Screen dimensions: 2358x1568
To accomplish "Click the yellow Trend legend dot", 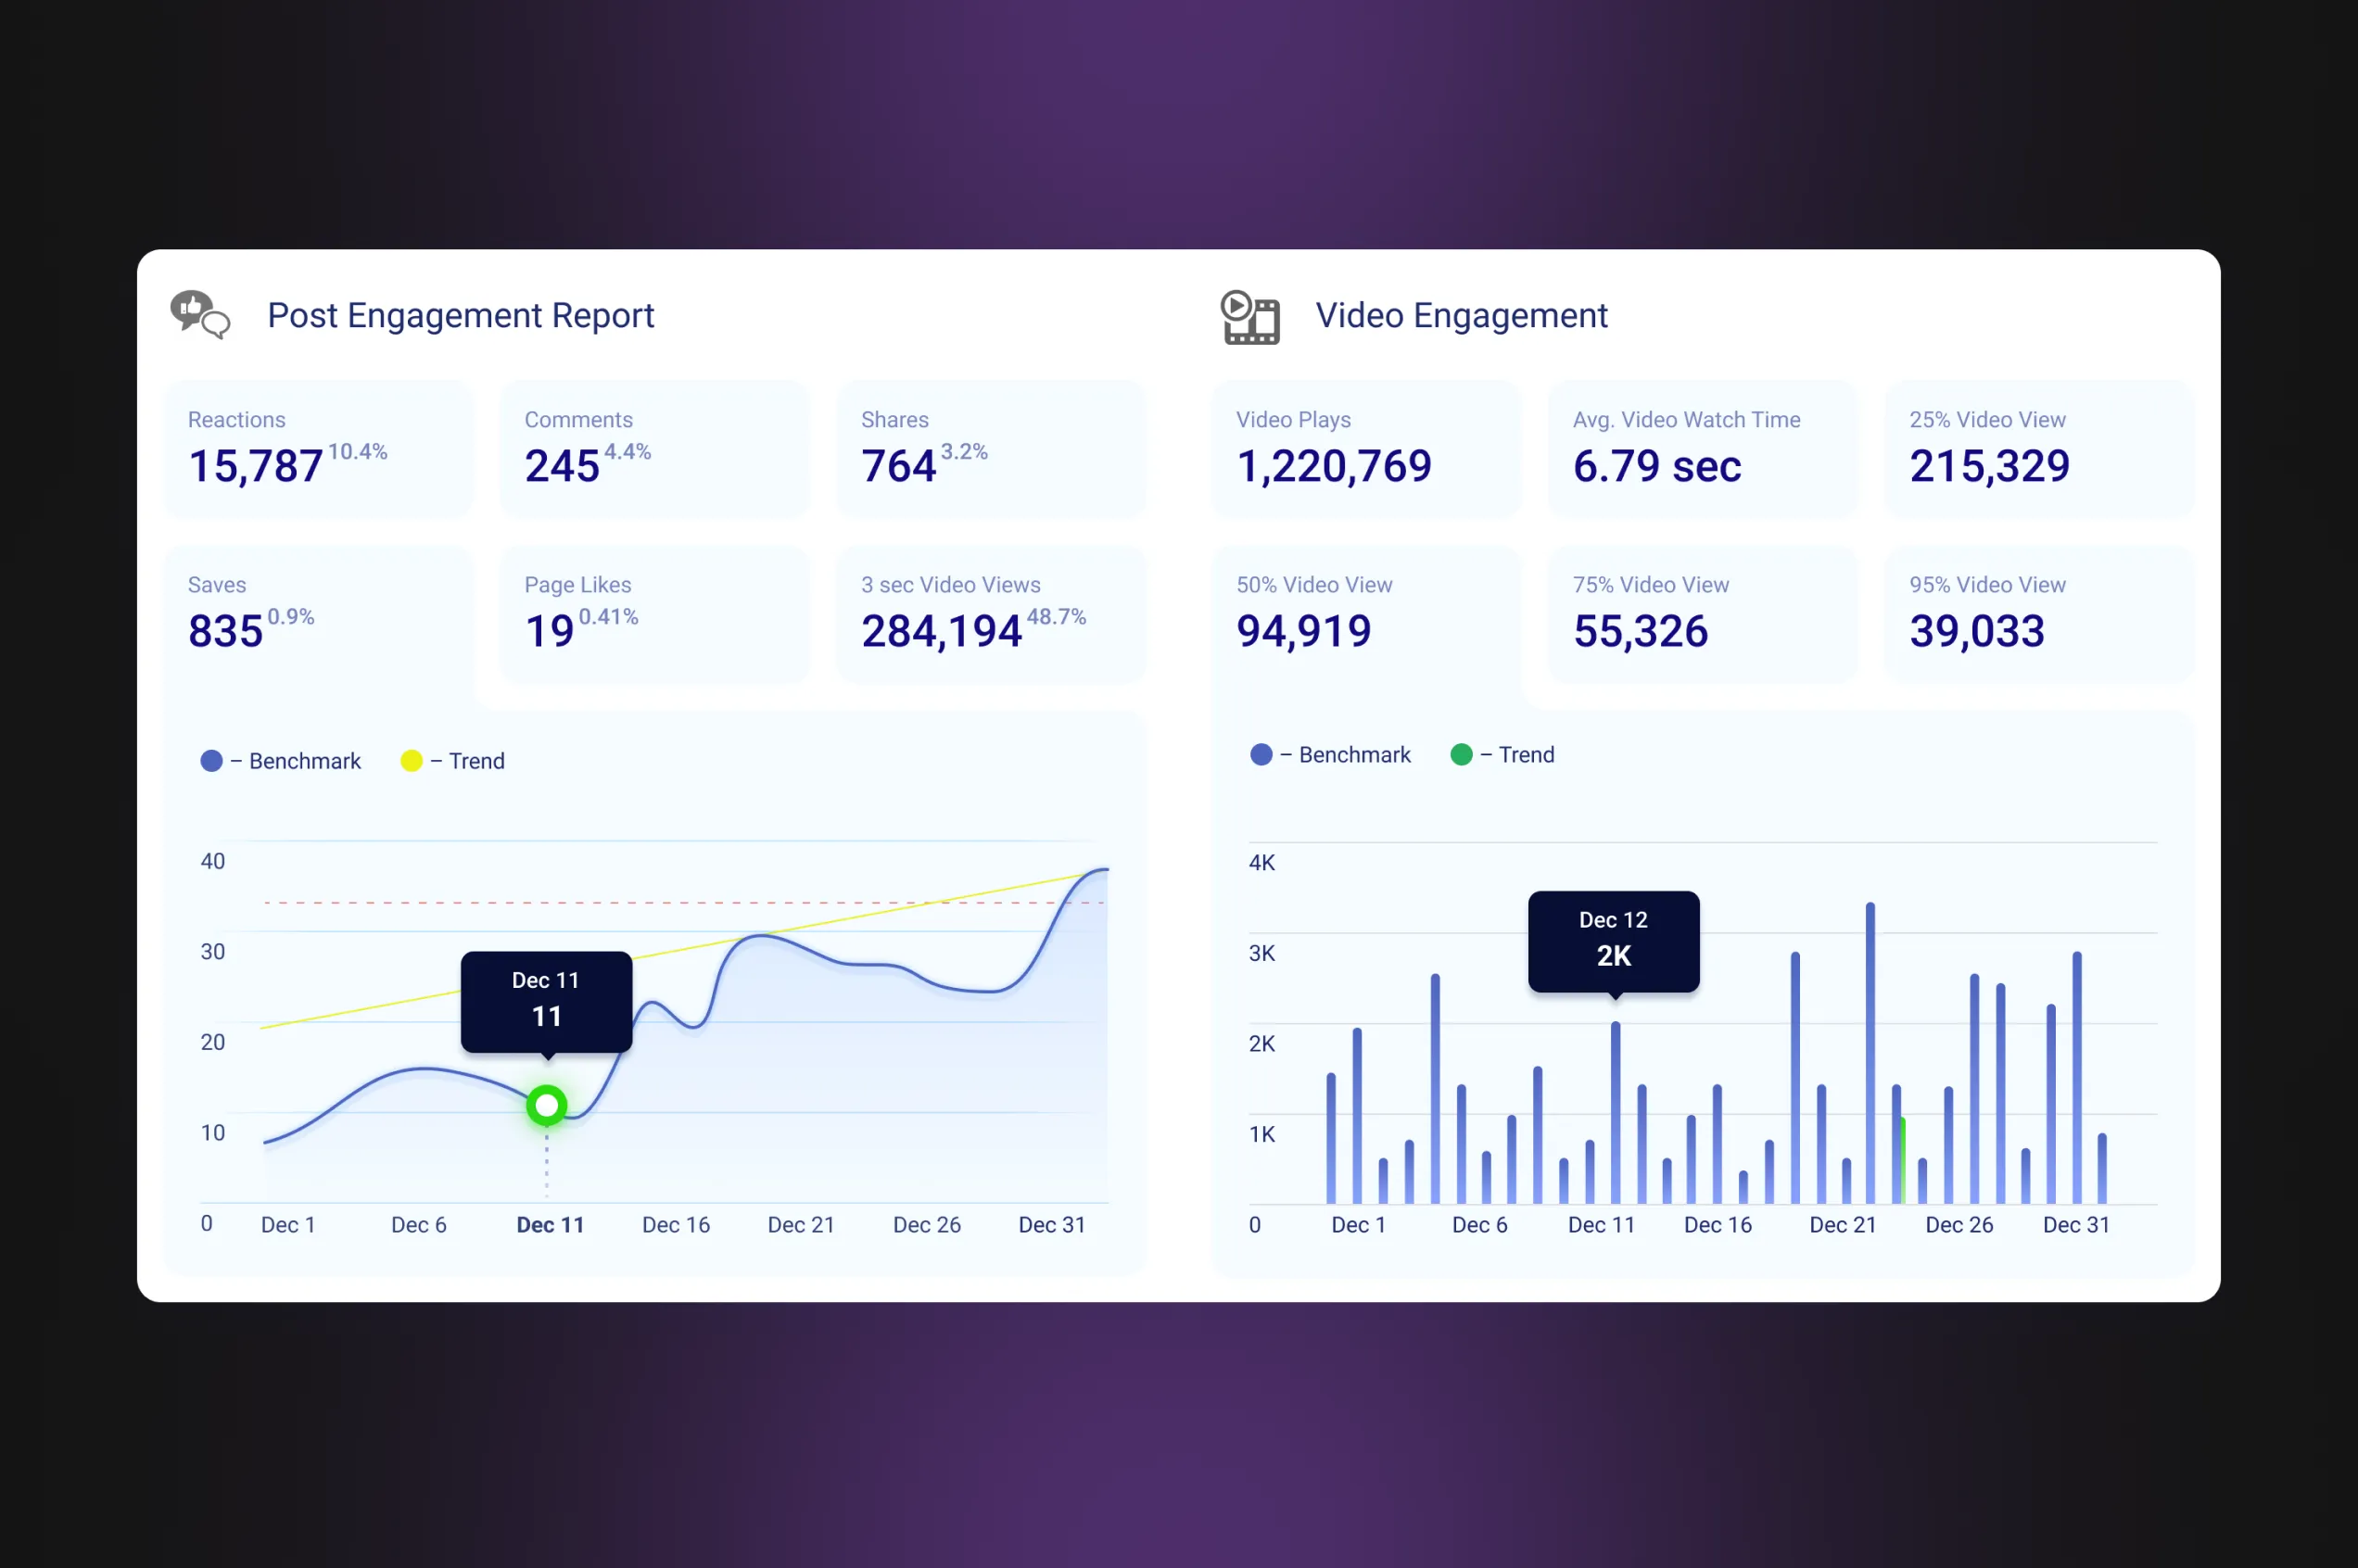I will click(411, 761).
